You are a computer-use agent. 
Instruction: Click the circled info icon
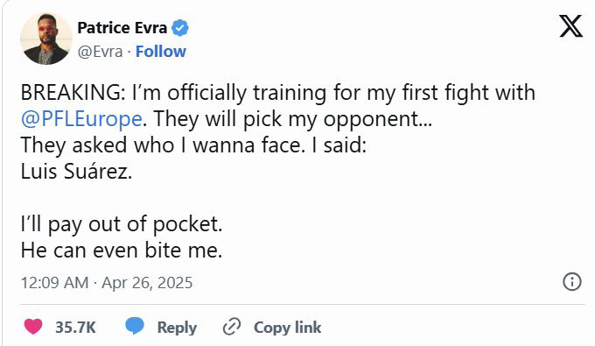click(571, 282)
